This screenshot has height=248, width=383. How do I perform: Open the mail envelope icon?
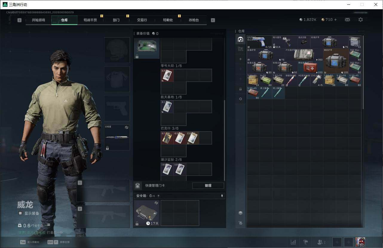click(347, 20)
